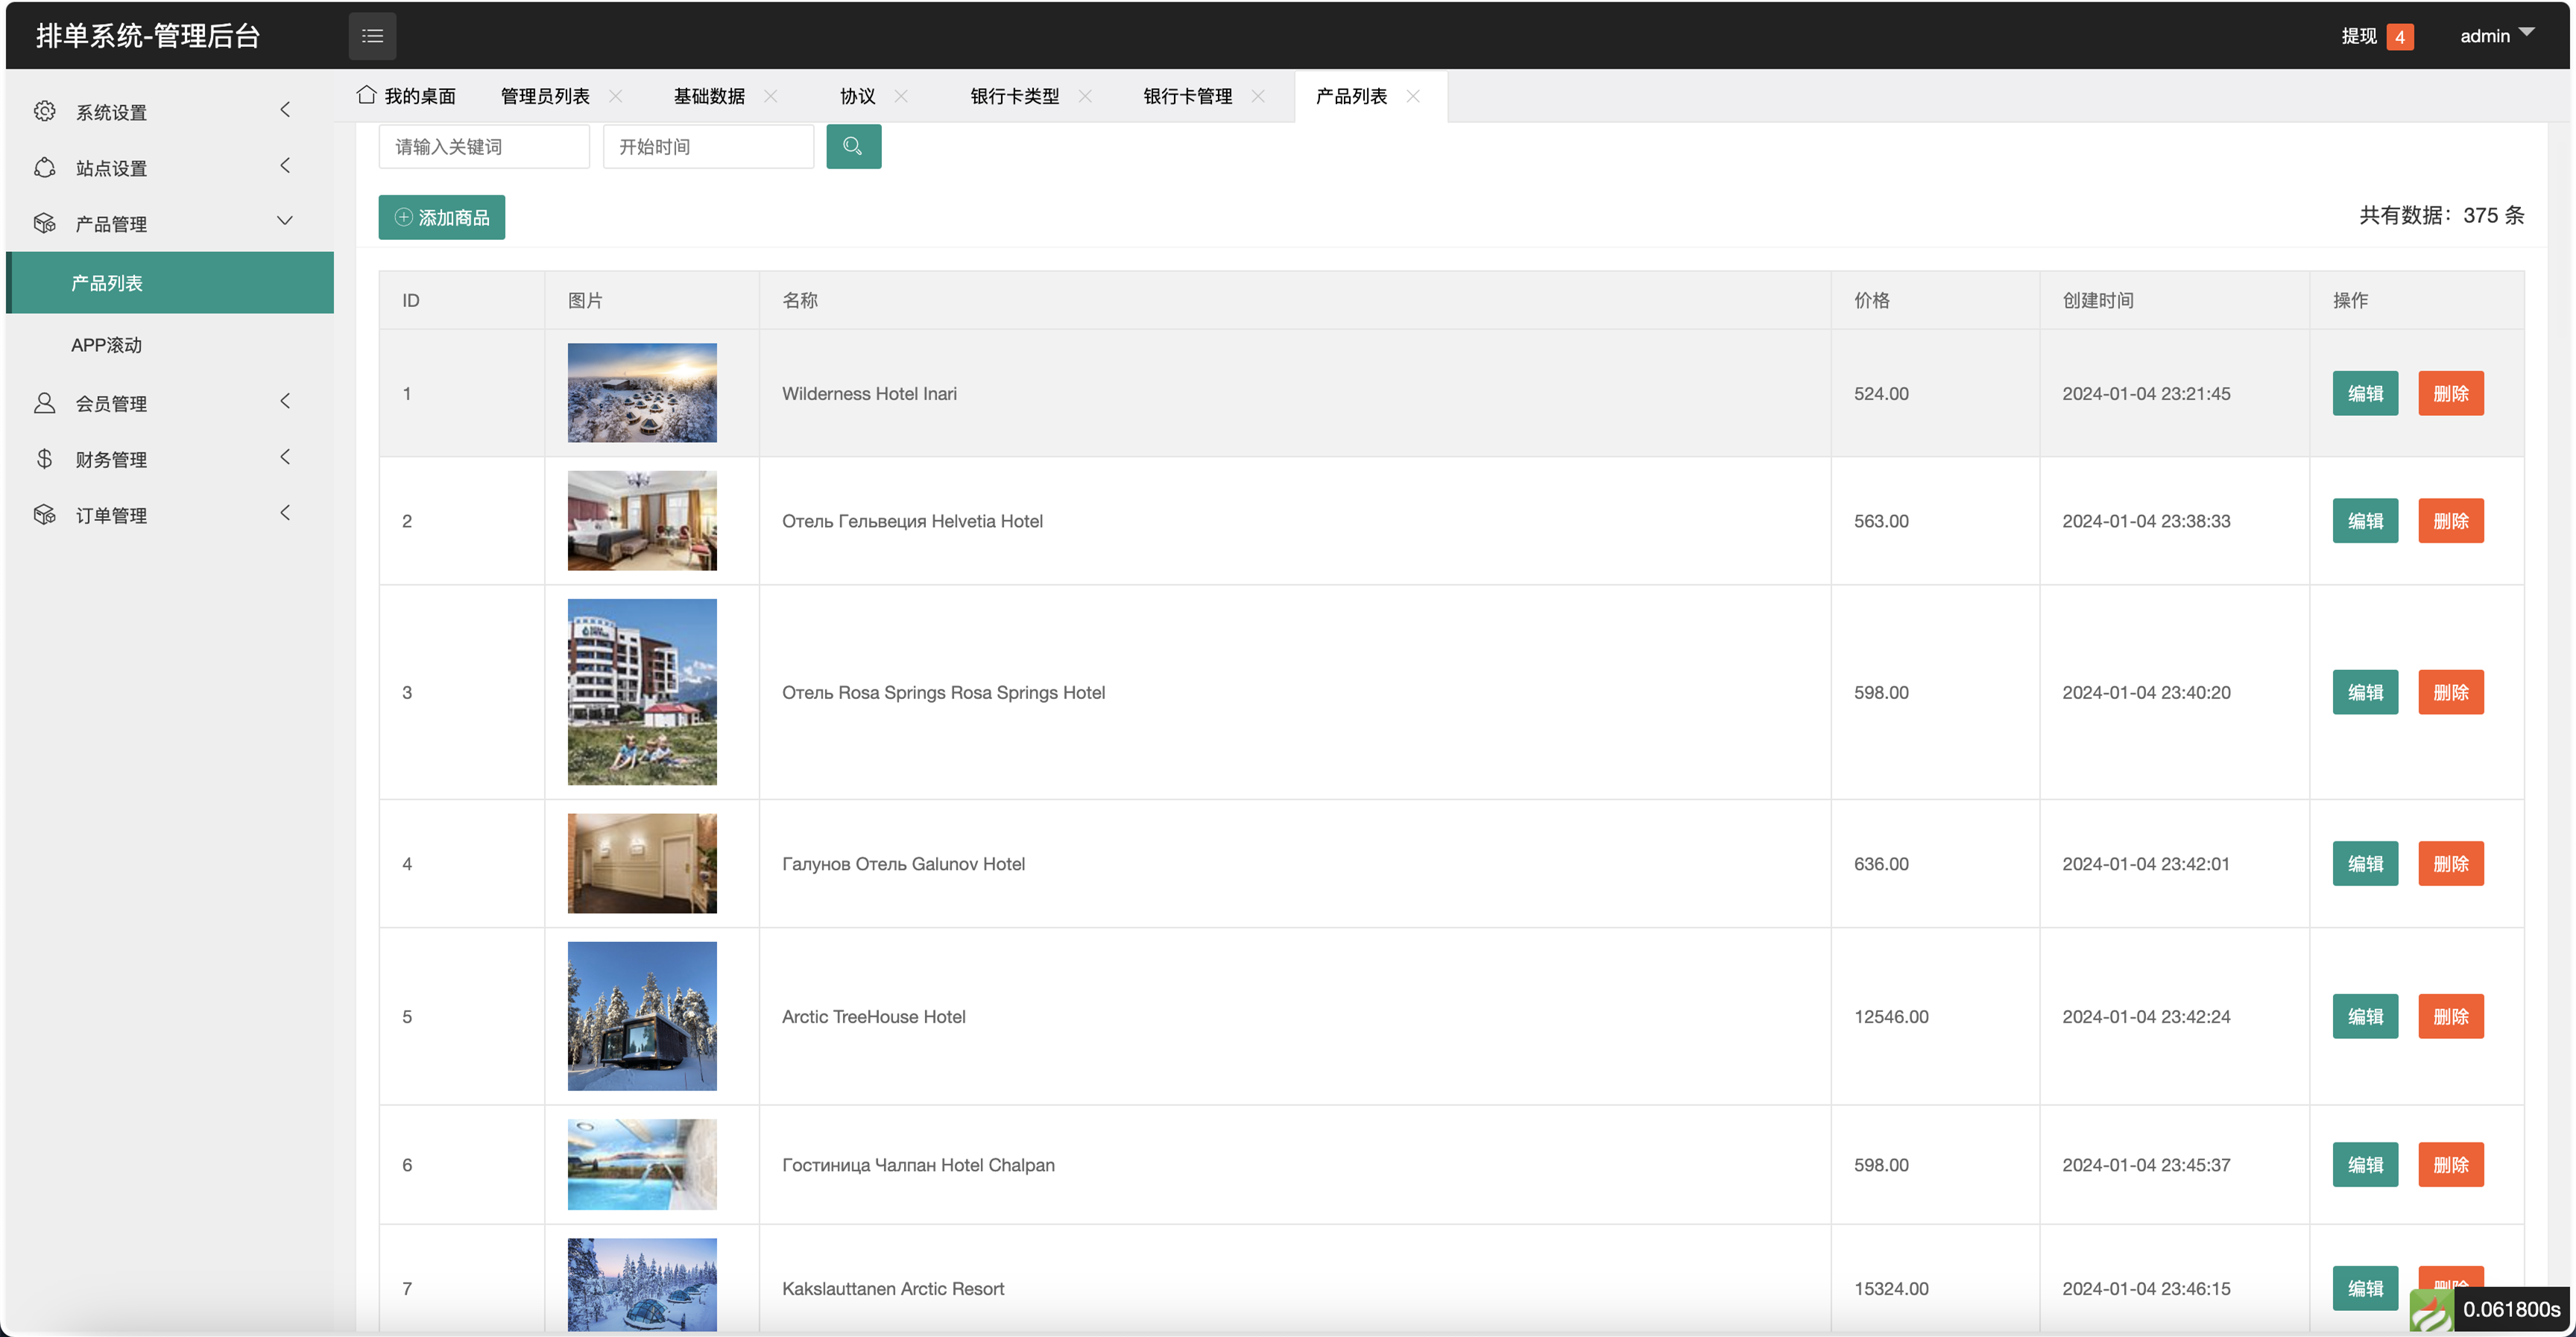The image size is (2576, 1337).
Task: Open the Rosa Springs Hotel thumbnail image
Action: [x=642, y=691]
